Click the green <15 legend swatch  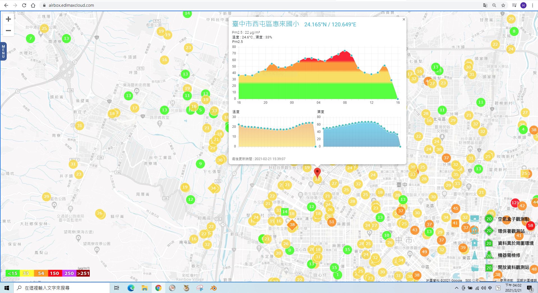coord(13,273)
